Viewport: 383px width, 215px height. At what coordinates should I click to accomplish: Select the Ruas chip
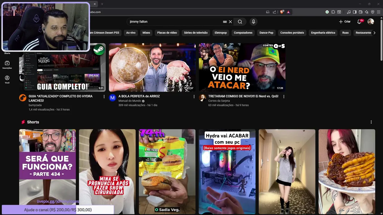(x=345, y=33)
